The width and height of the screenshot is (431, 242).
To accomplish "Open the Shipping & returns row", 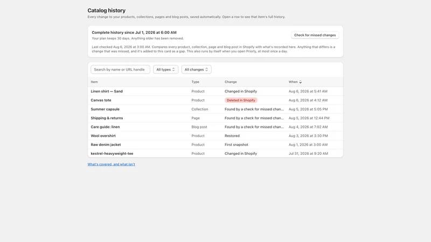I will pos(215,118).
